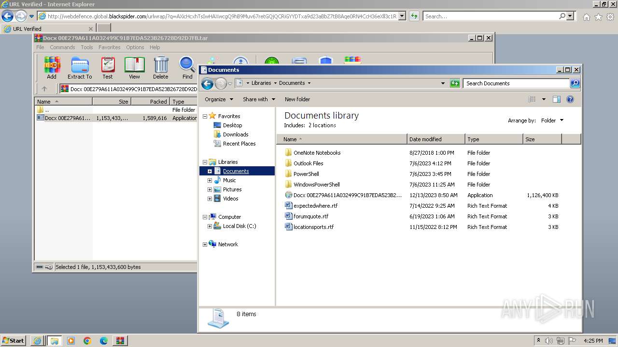Click the search magnifier in Documents window
This screenshot has height=347, width=618.
[x=575, y=83]
